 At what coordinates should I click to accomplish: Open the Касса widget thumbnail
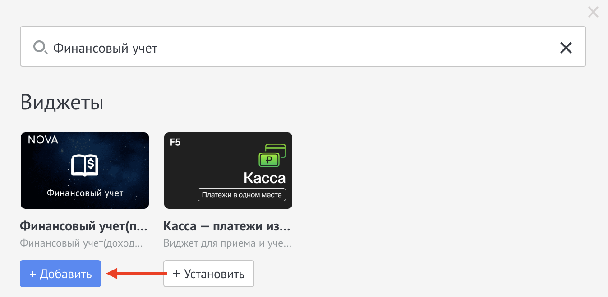(x=228, y=171)
